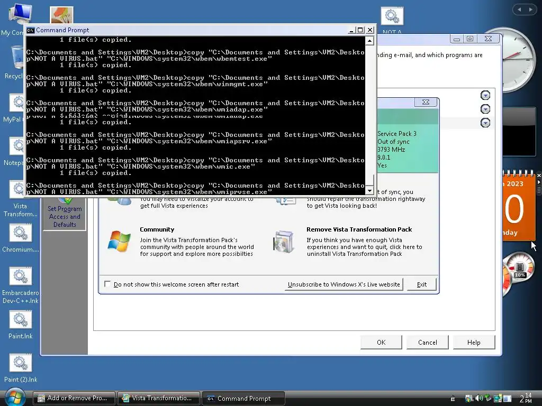Click the 'Service Pack 3' text

397,134
